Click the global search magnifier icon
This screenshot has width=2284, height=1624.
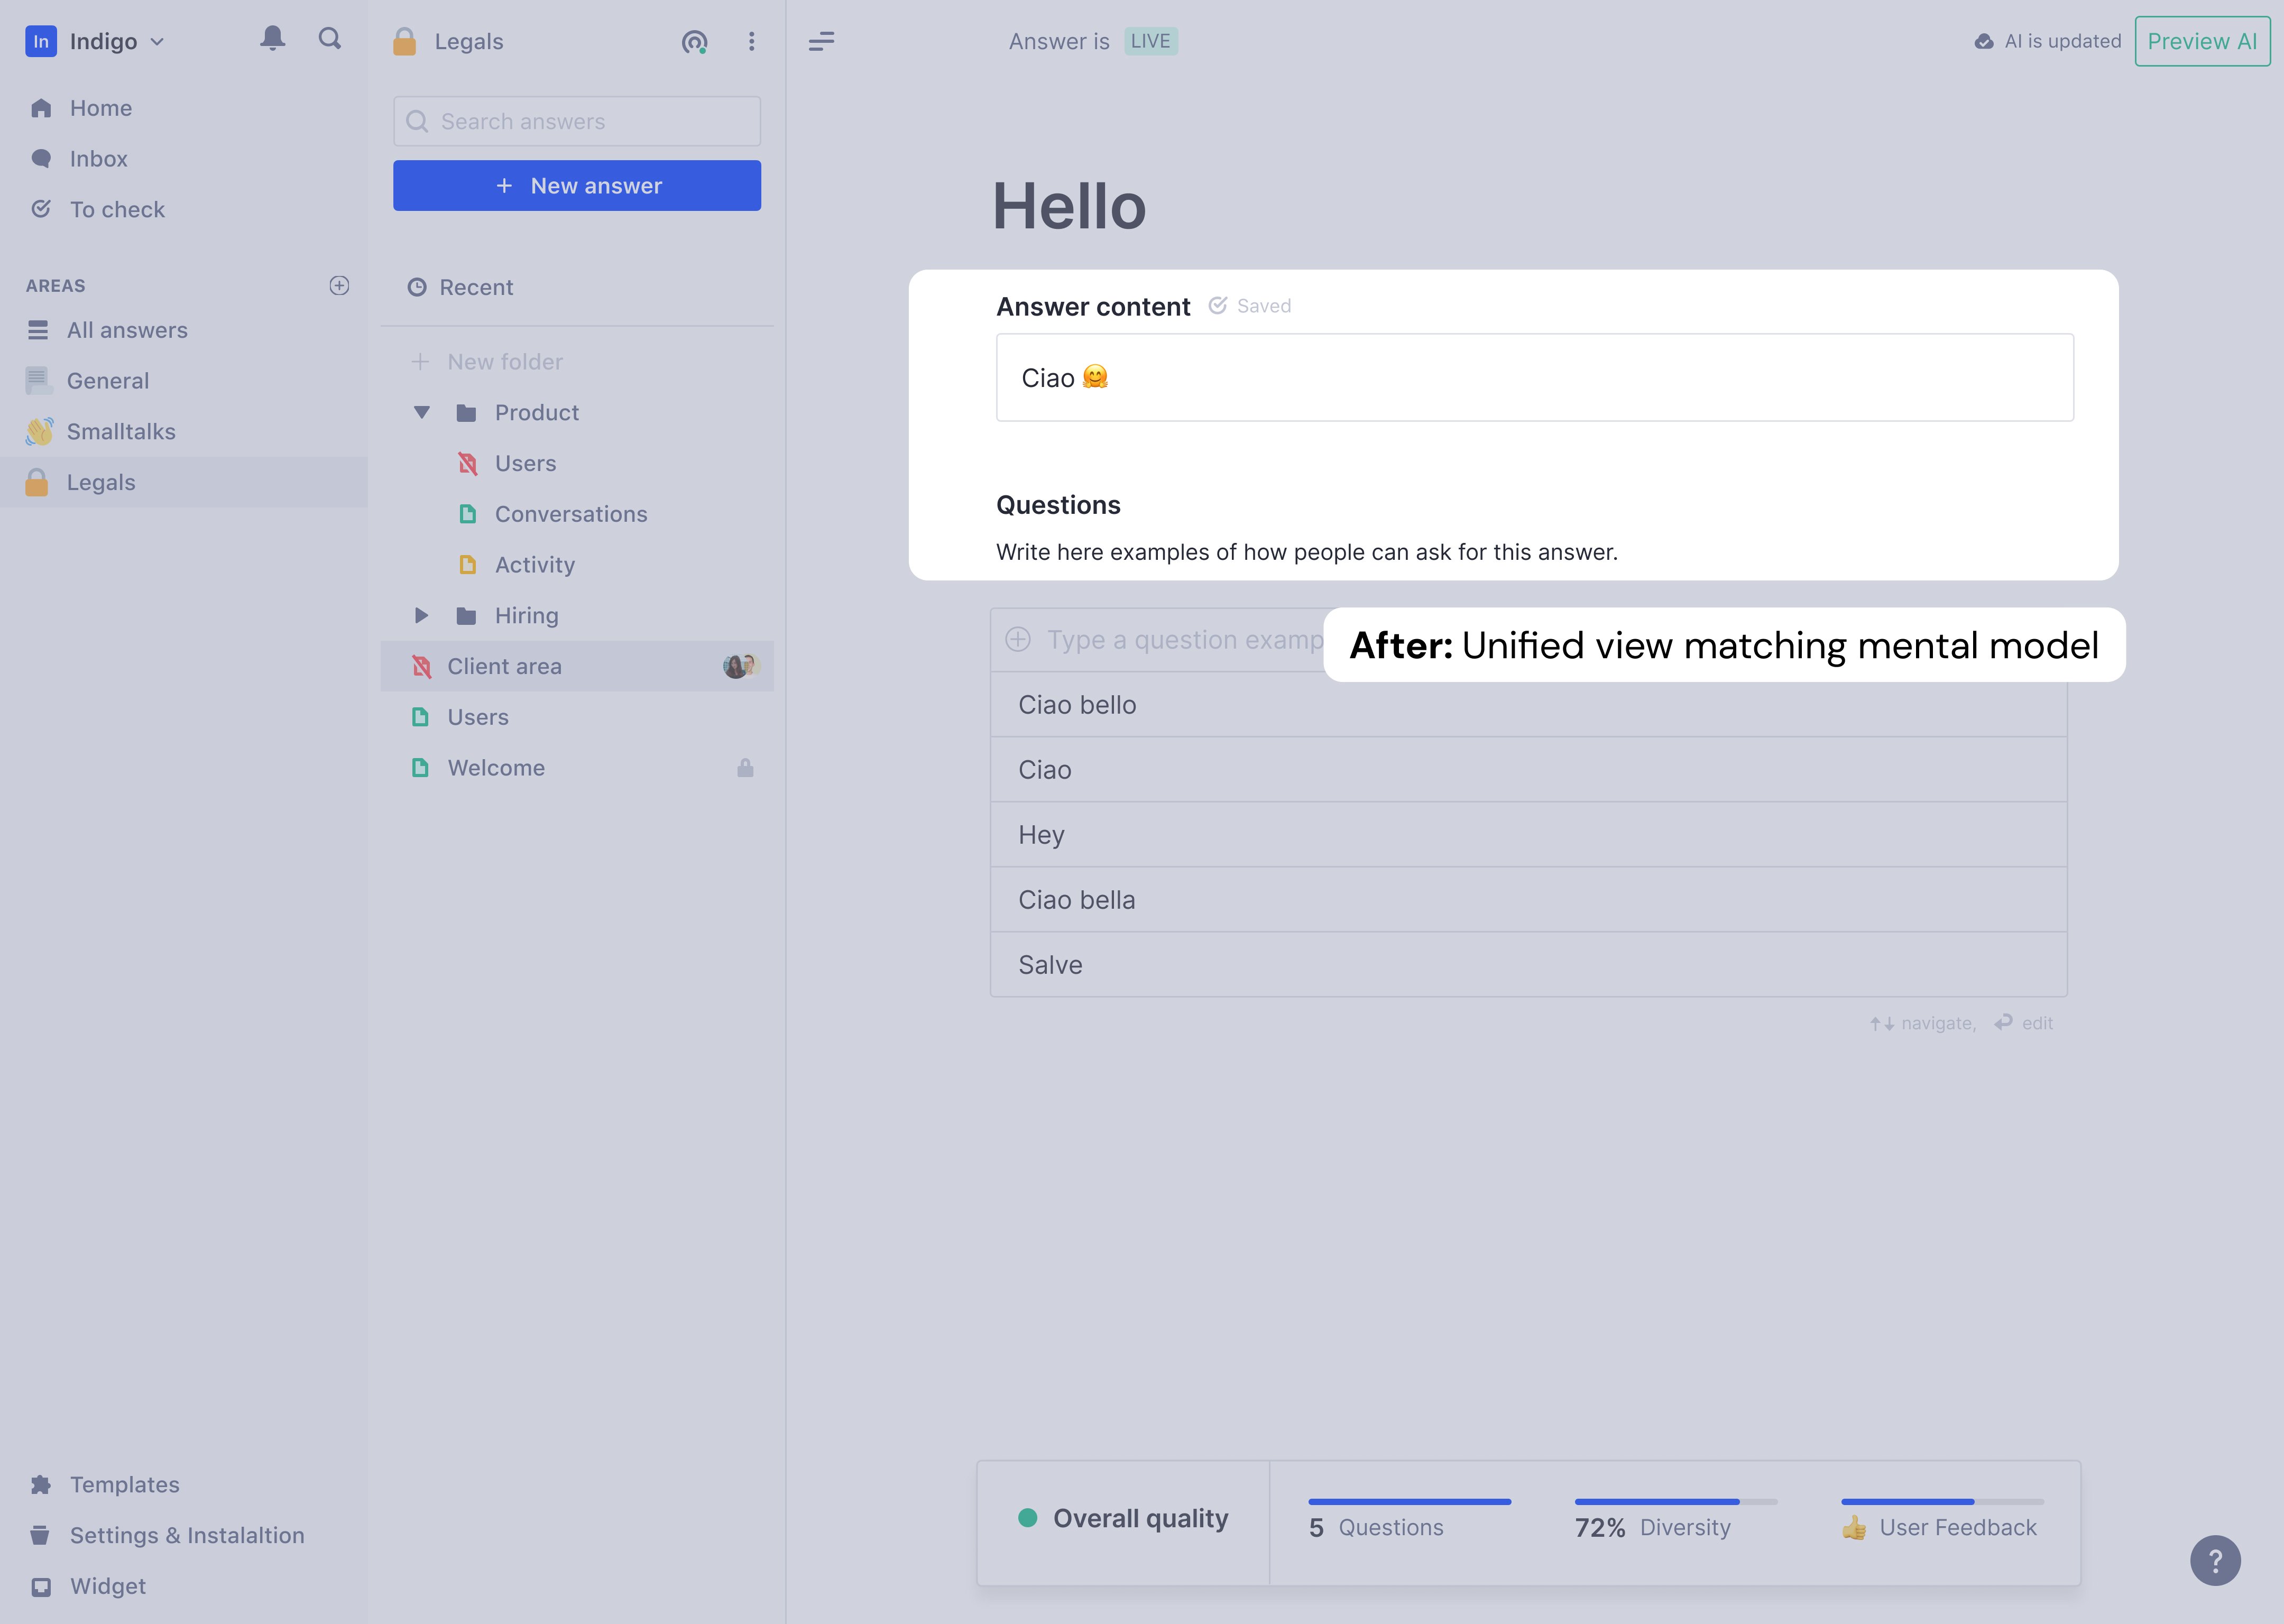tap(329, 39)
